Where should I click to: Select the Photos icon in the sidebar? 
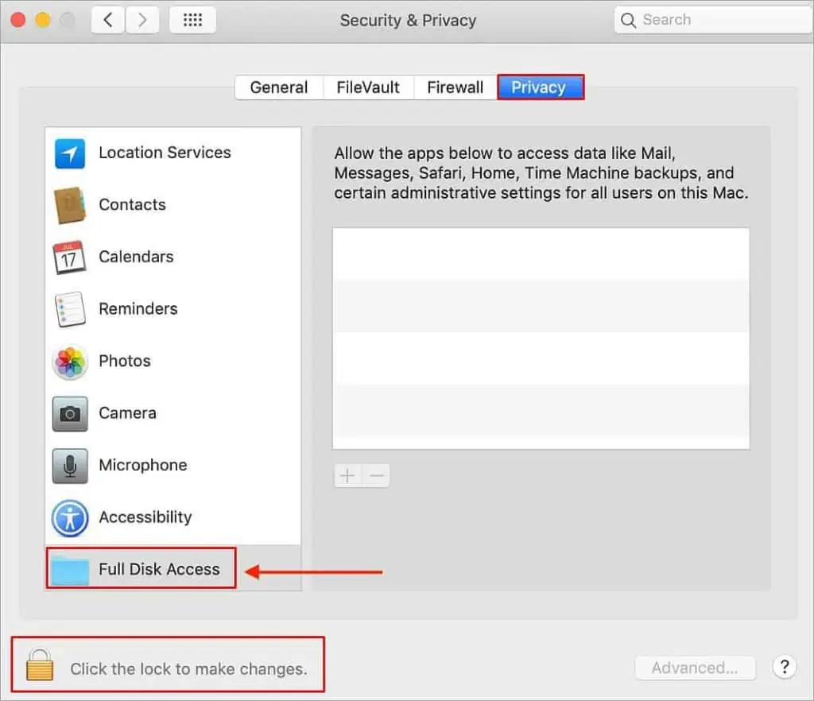tap(70, 361)
